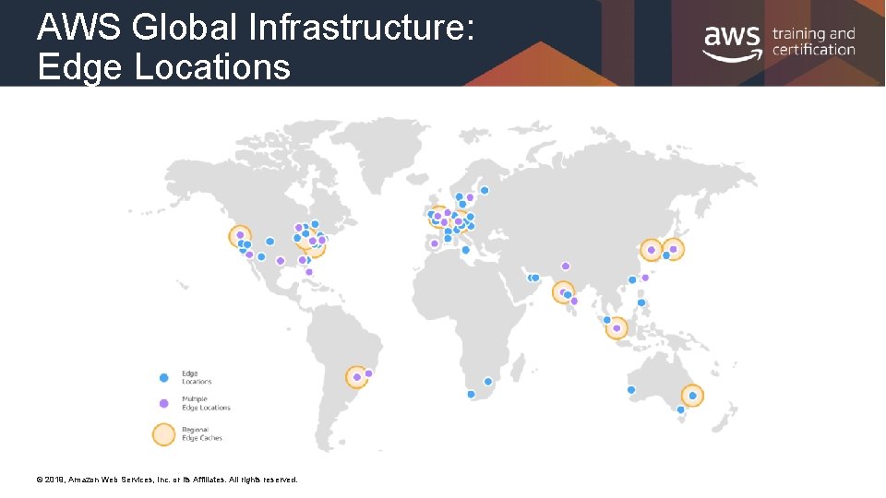Click the Sydney regional edge cache circle
886x498 pixels.
pos(692,396)
